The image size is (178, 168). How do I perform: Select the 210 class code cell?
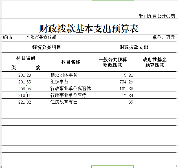point(14,95)
